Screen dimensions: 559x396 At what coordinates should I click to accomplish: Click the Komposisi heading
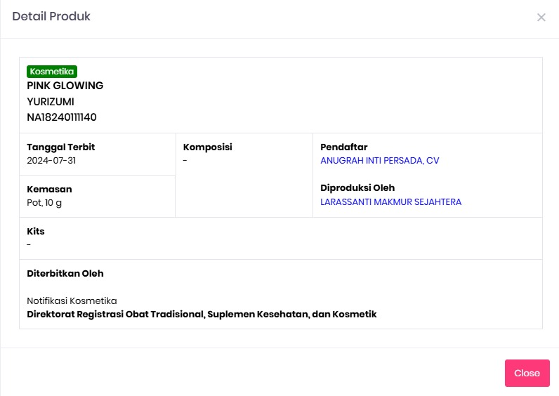[207, 147]
